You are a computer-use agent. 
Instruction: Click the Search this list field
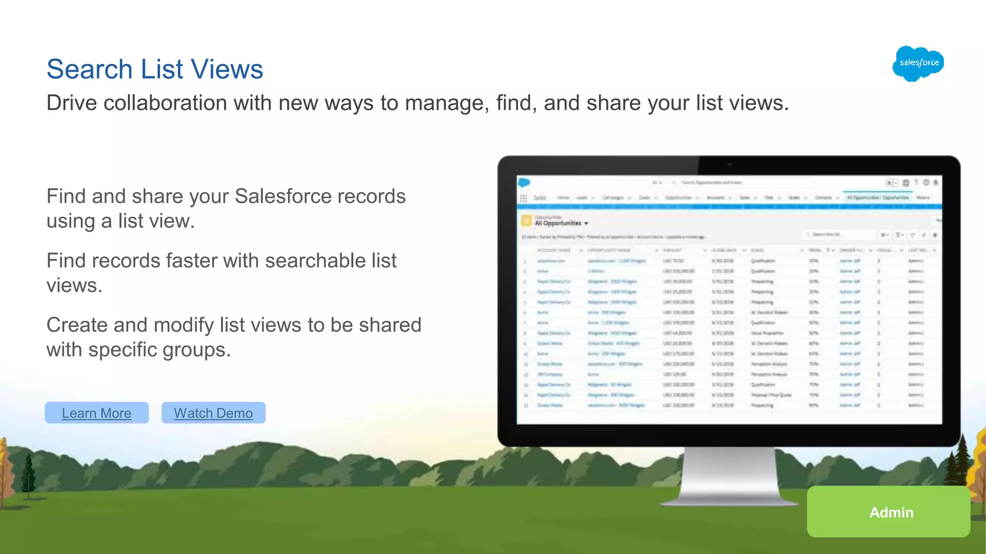pyautogui.click(x=840, y=234)
